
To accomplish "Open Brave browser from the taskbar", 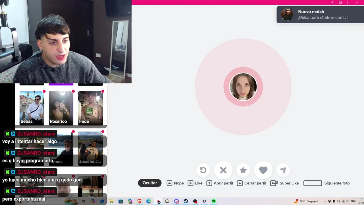I will click(x=139, y=201).
